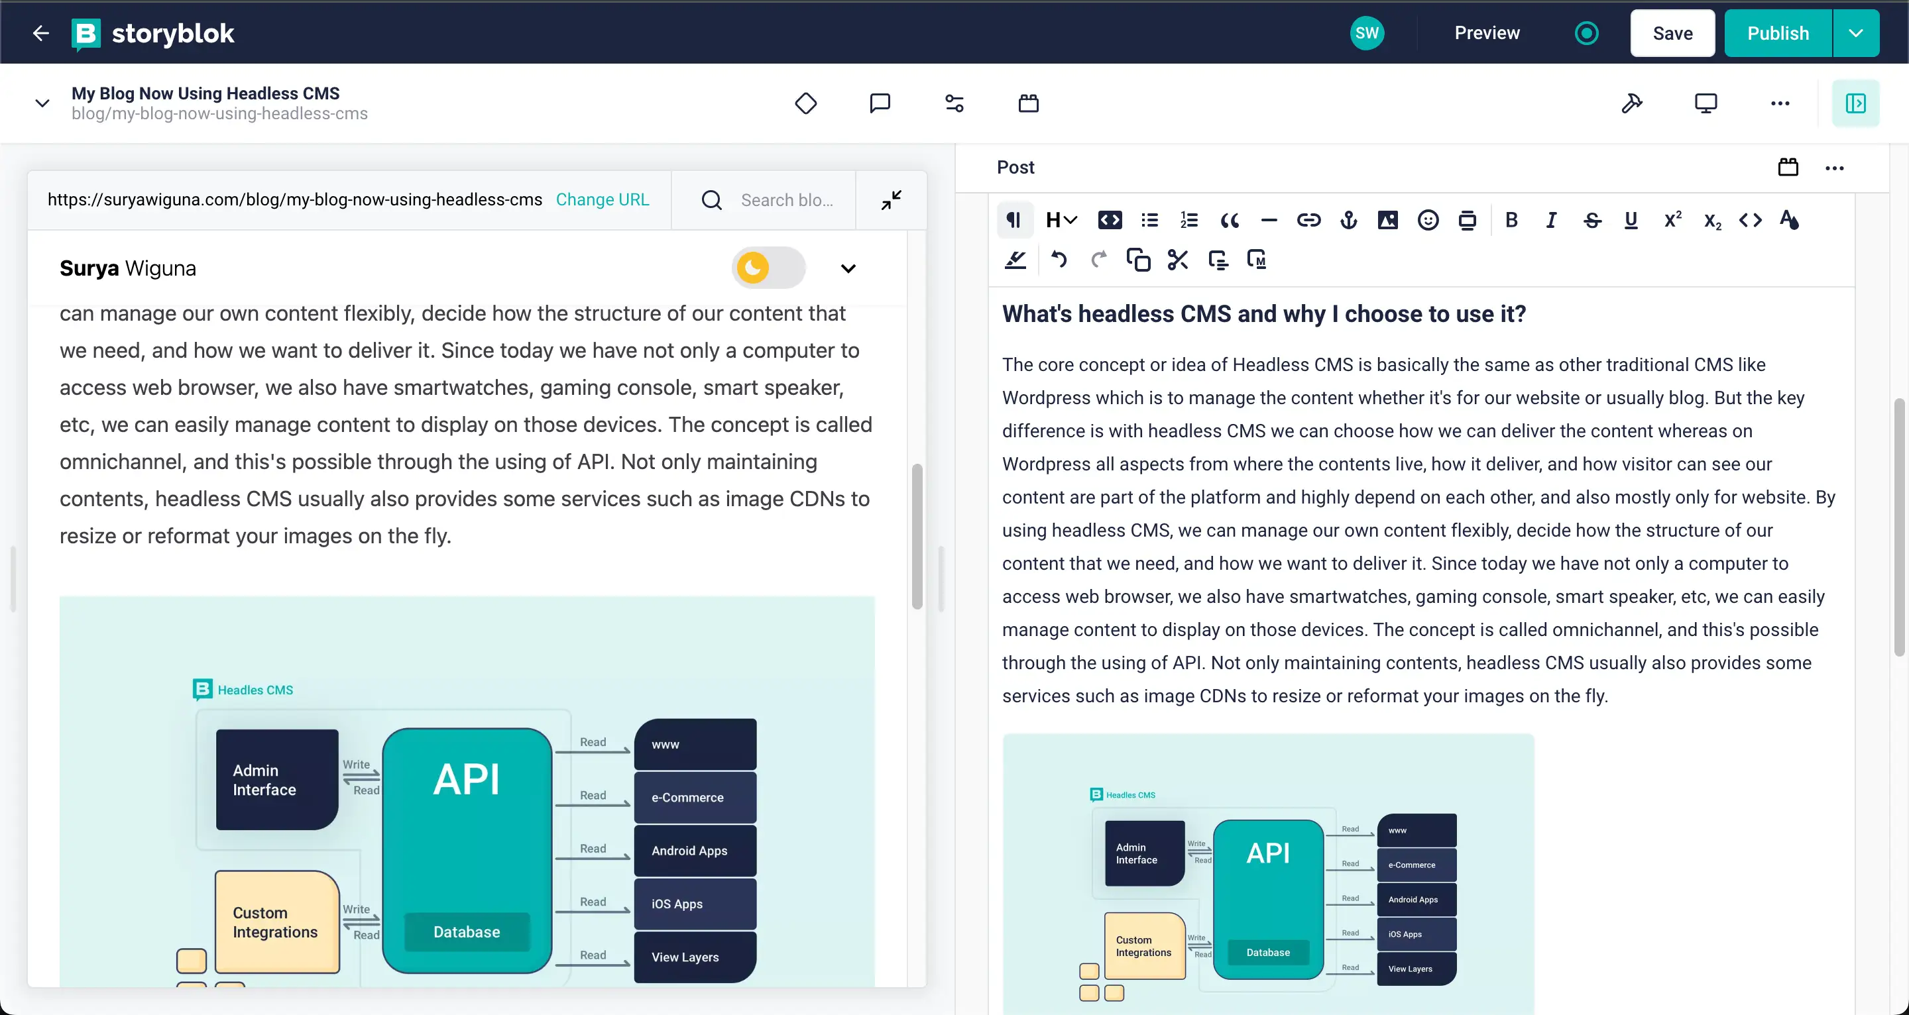Toggle inline code formatting
1909x1015 pixels.
(x=1751, y=220)
